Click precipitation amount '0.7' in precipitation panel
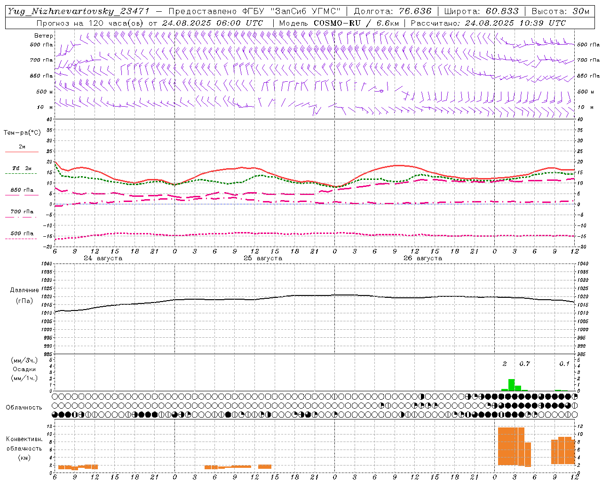The width and height of the screenshot is (602, 481). point(524,364)
